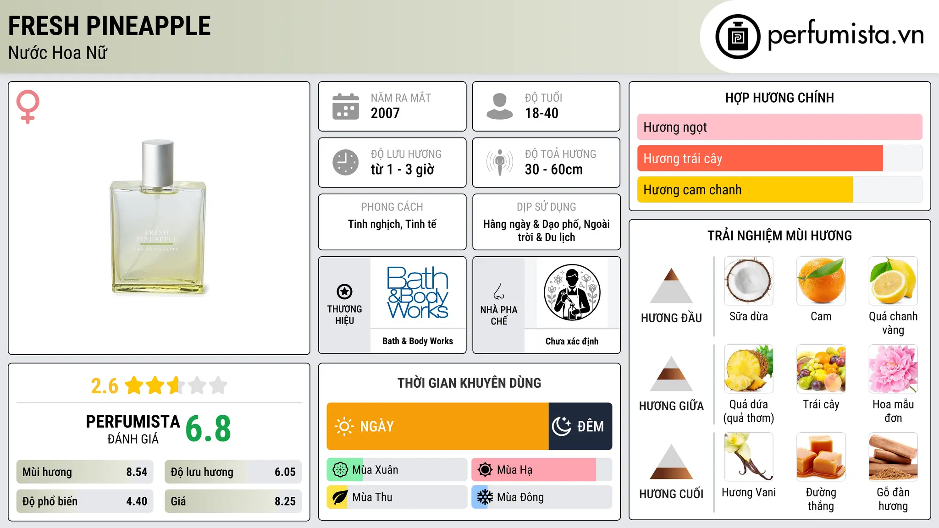Click the perfumista.vn site name
Image resolution: width=939 pixels, height=528 pixels.
[846, 35]
